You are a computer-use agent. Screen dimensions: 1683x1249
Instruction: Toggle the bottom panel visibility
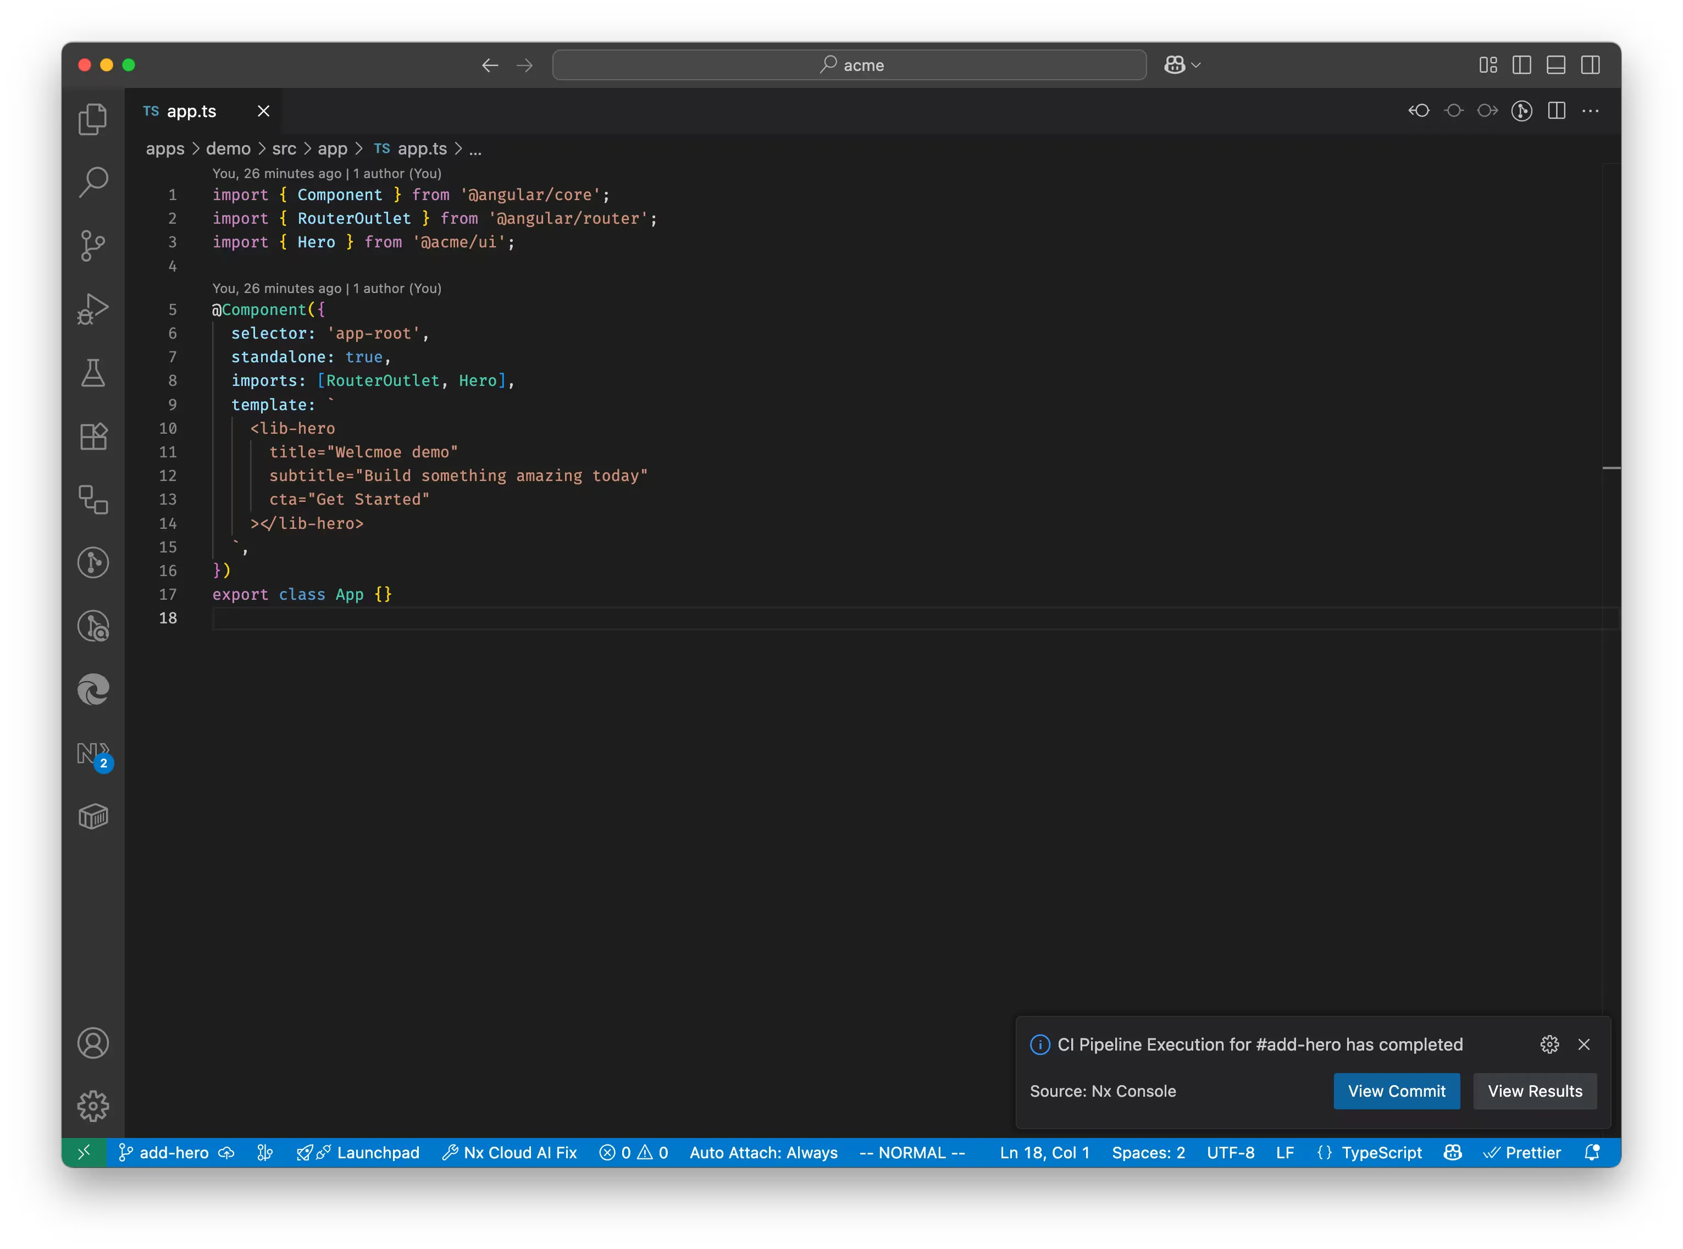[1555, 65]
